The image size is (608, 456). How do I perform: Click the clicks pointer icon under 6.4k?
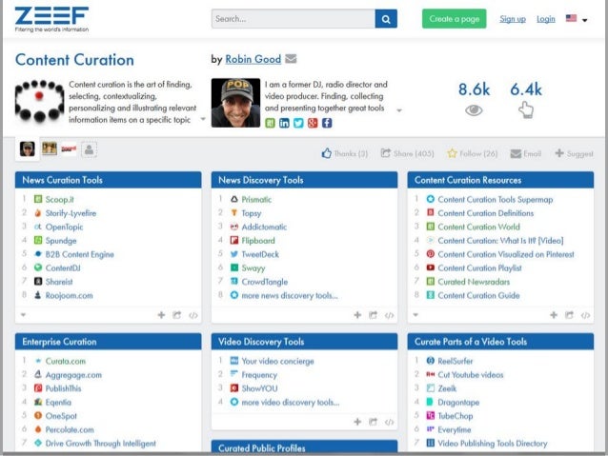[x=526, y=110]
